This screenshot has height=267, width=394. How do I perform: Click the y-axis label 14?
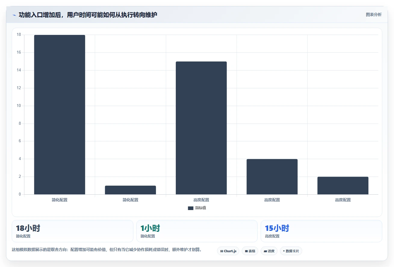click(19, 70)
